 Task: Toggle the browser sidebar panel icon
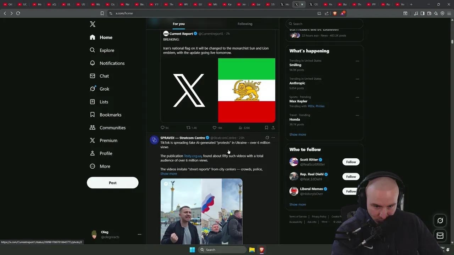point(422,13)
